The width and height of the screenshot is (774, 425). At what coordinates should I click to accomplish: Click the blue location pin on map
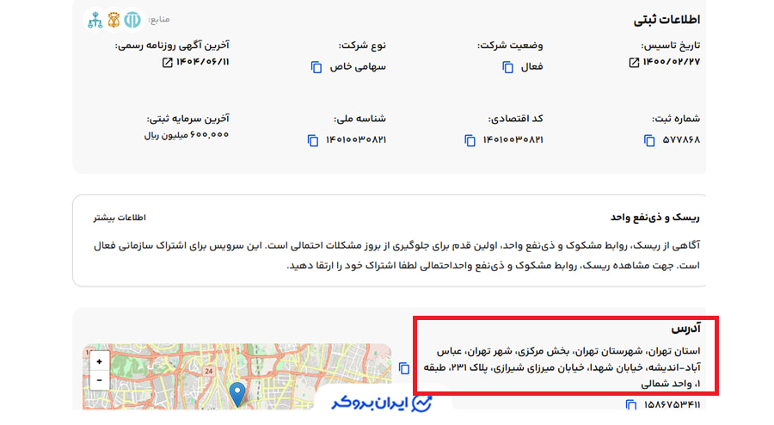click(238, 394)
